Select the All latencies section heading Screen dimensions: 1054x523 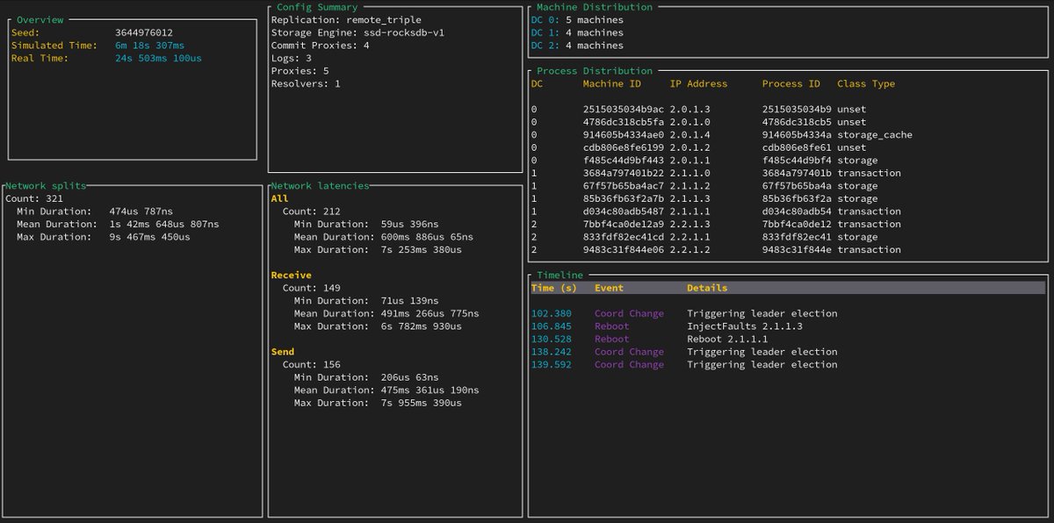(281, 198)
